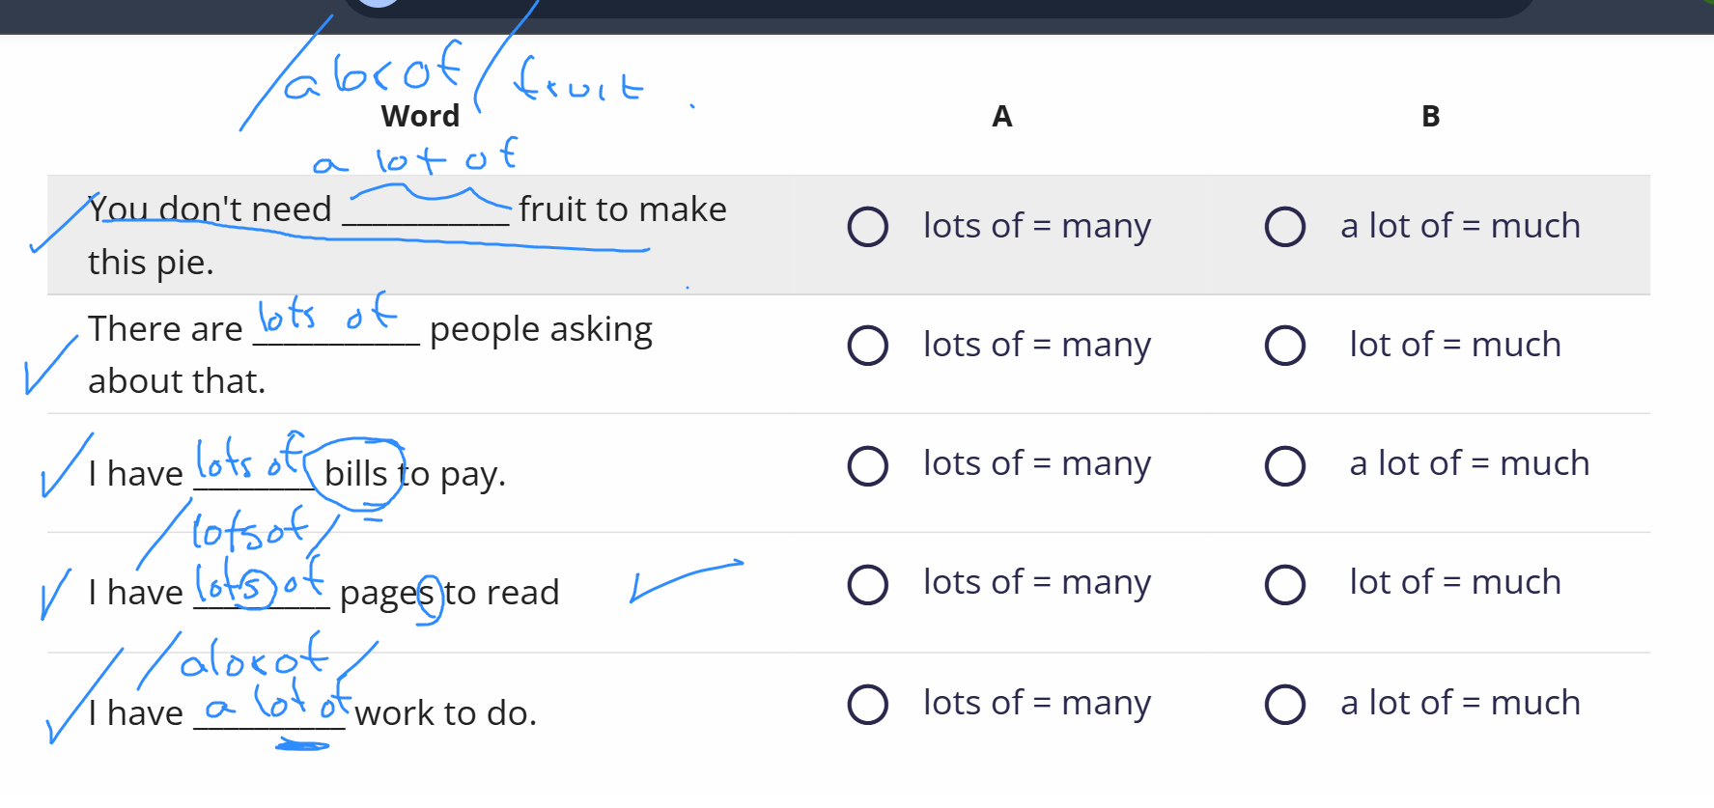Click the column A header
Viewport: 1714px width, 808px height.
tap(1002, 116)
